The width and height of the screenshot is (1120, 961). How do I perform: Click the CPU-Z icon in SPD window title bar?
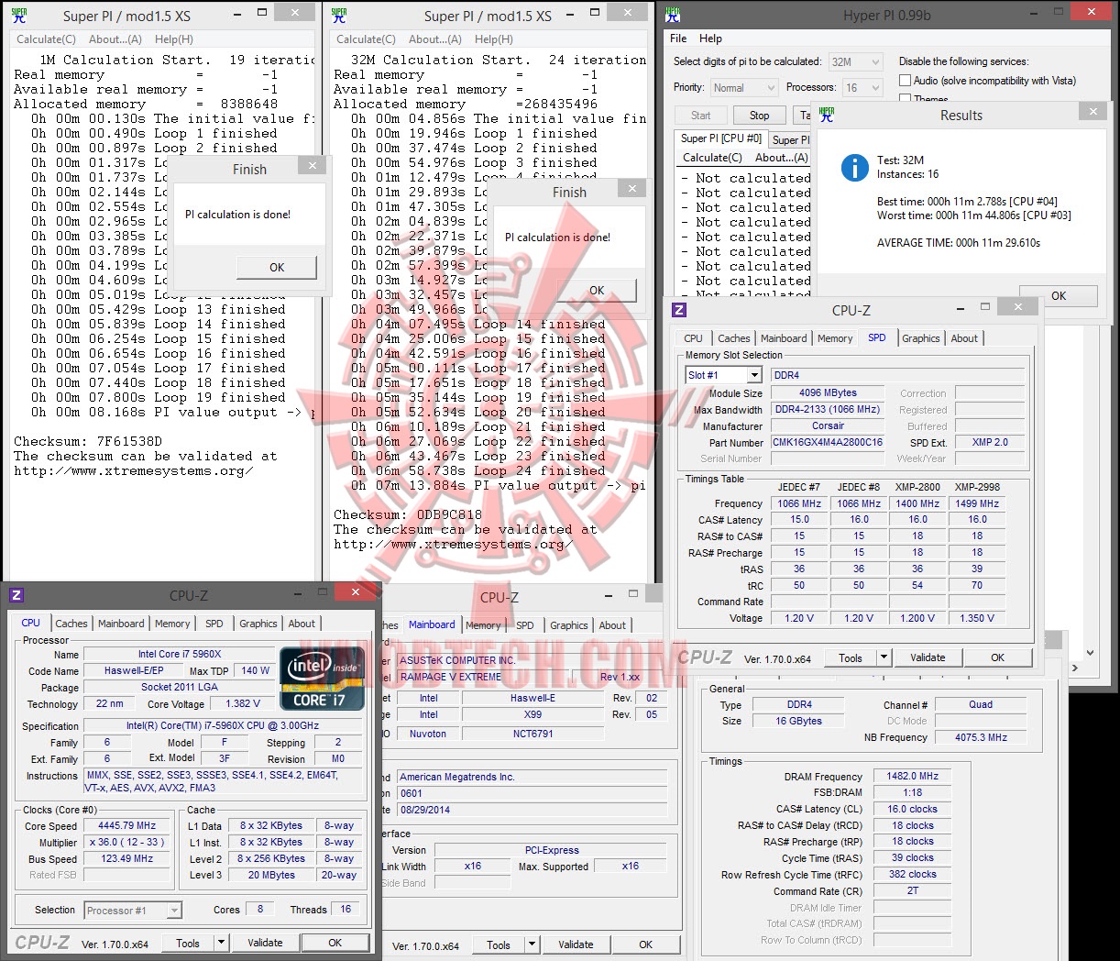coord(679,310)
